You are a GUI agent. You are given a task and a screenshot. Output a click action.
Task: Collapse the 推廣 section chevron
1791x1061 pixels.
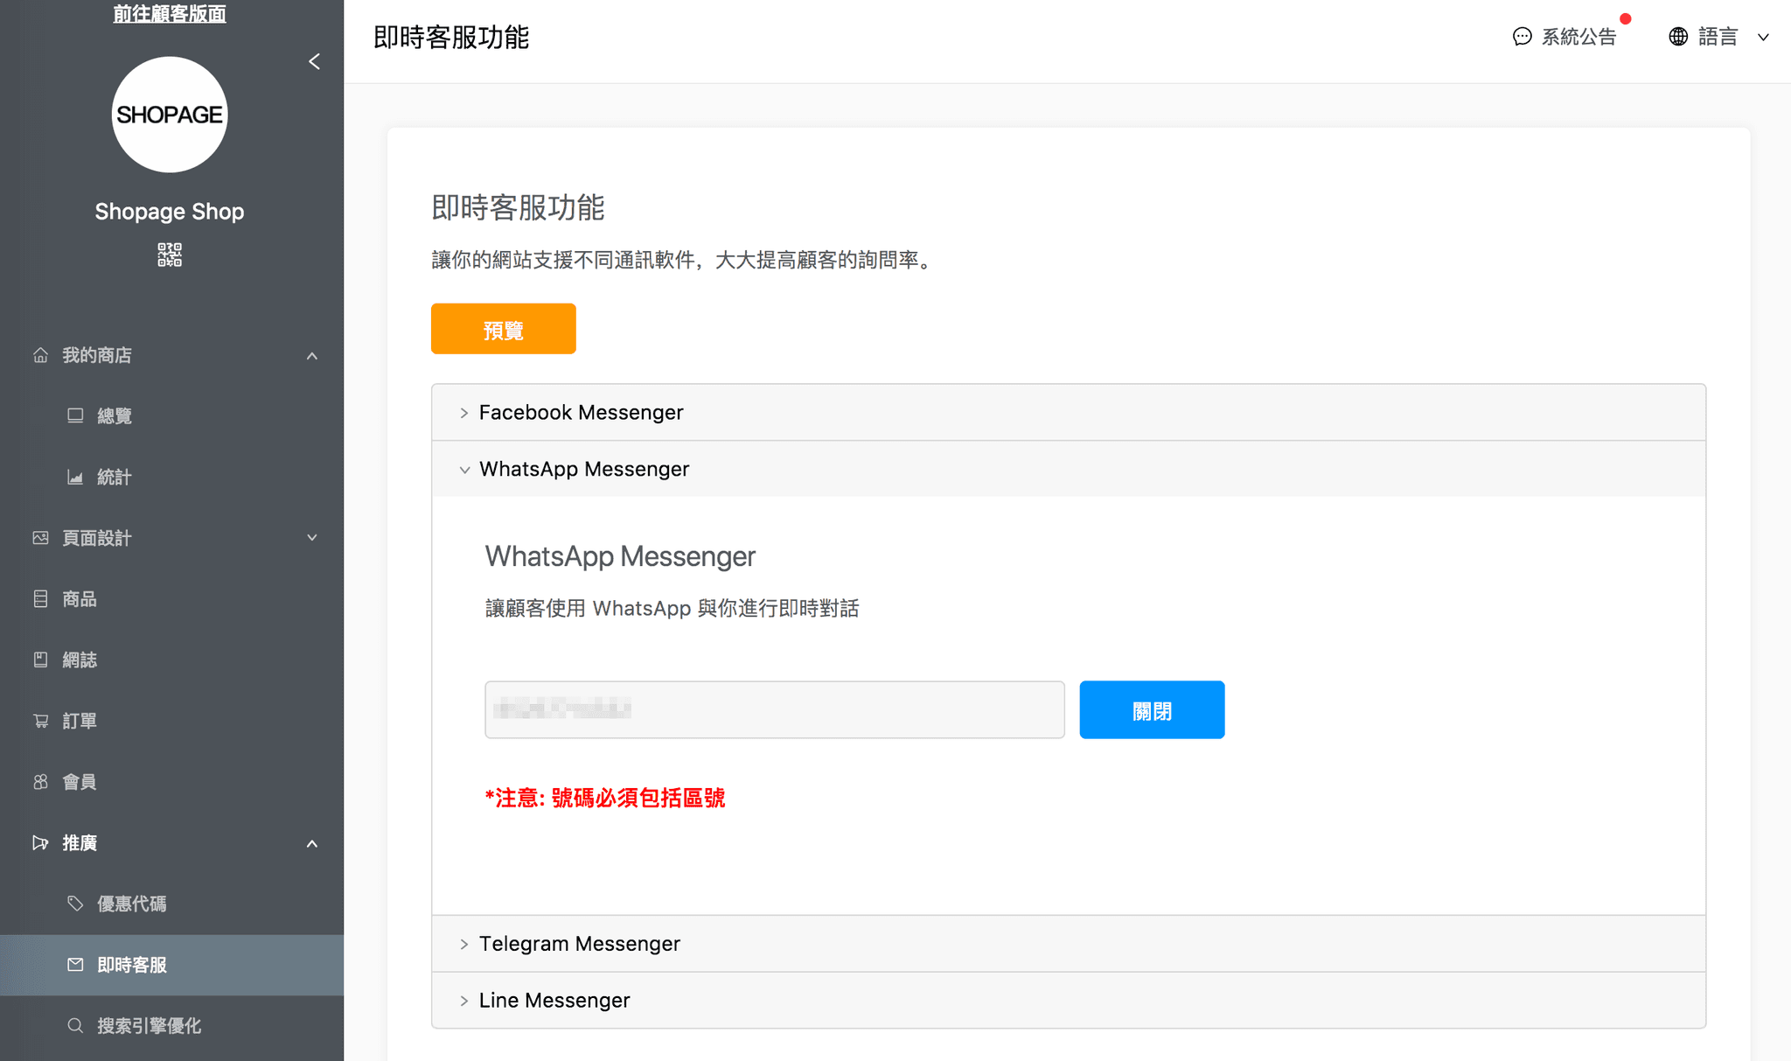pos(312,844)
